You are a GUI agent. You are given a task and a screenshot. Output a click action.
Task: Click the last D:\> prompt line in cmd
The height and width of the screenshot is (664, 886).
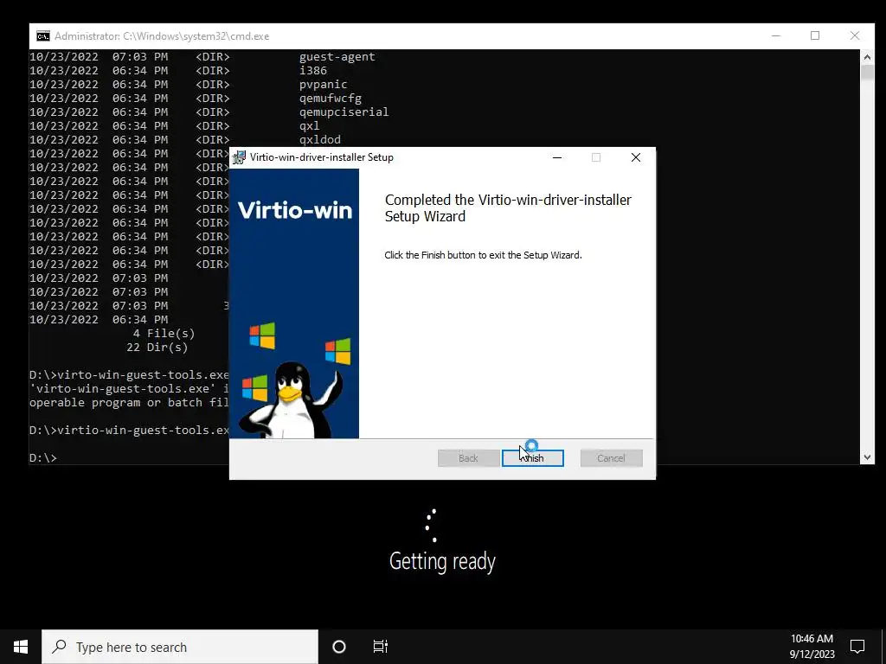pyautogui.click(x=43, y=458)
